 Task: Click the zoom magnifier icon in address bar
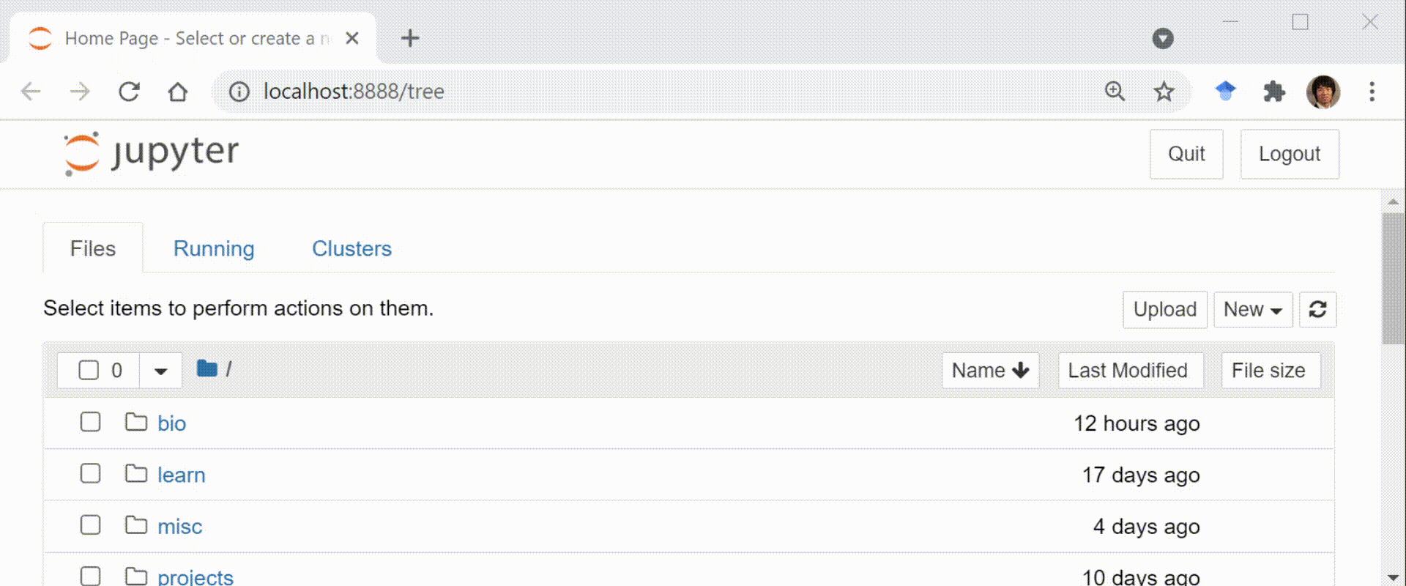point(1115,92)
